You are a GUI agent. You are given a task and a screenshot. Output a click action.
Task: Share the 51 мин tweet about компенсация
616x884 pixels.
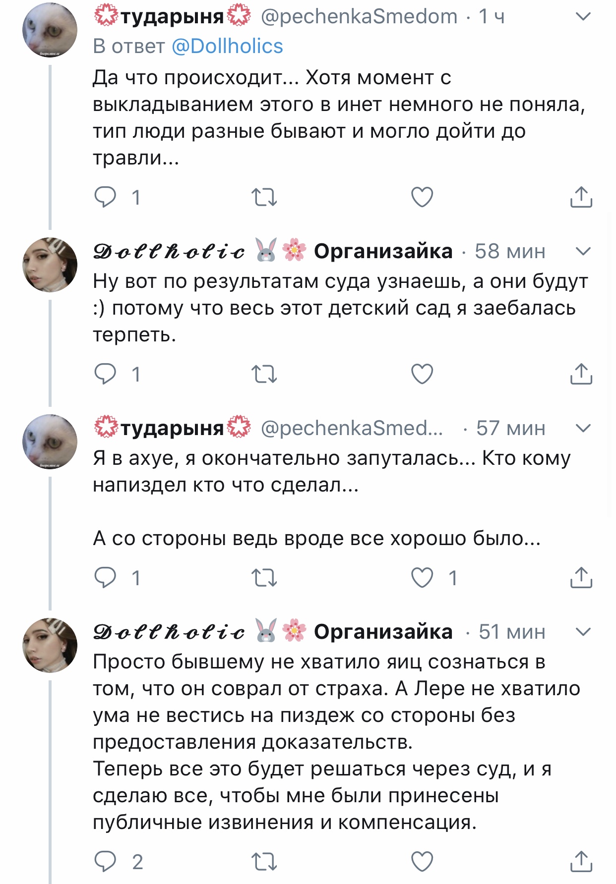(x=581, y=862)
